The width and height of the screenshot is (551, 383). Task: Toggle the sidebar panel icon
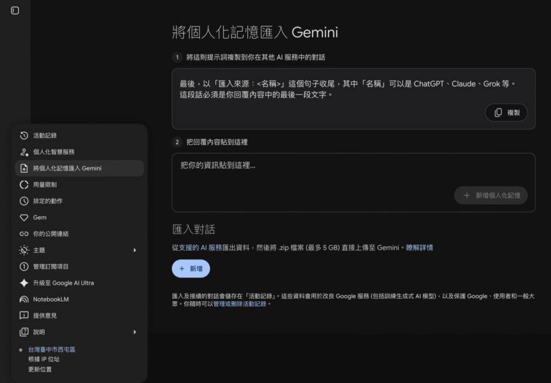[15, 11]
